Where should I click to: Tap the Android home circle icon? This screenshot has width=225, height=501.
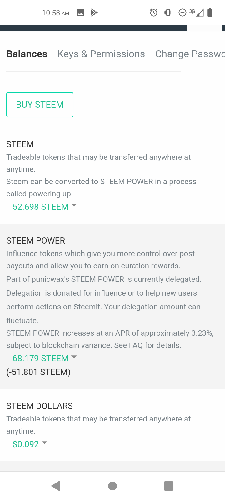112,486
